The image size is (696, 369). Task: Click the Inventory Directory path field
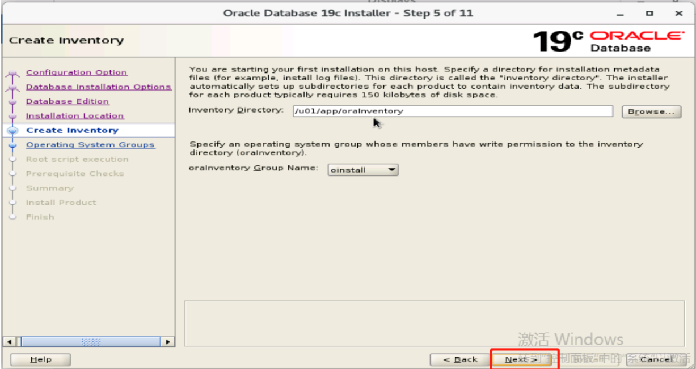coord(453,111)
